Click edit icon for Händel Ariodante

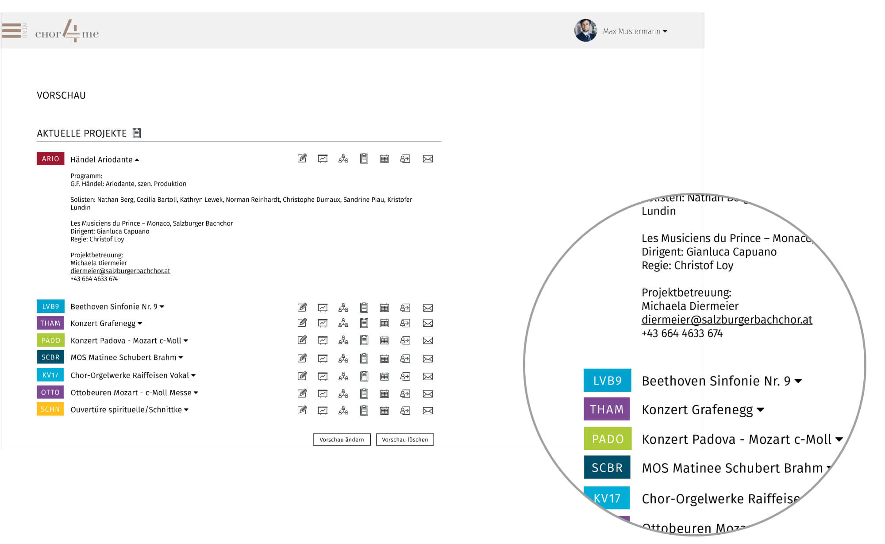(302, 158)
